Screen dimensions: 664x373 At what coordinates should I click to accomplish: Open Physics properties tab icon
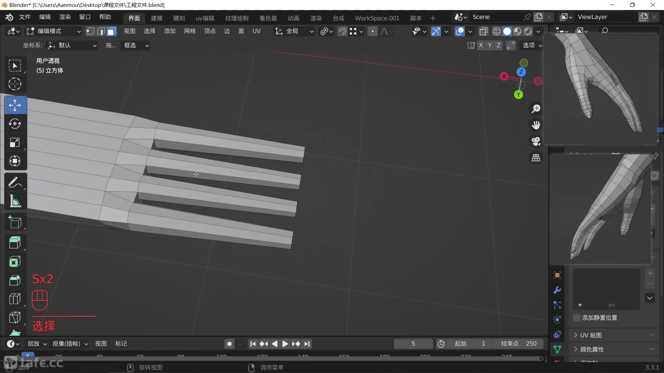(x=557, y=320)
